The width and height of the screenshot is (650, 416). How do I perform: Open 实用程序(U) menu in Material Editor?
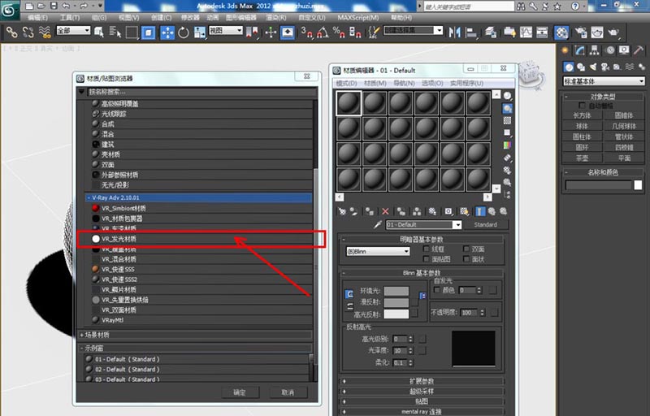[x=466, y=84]
